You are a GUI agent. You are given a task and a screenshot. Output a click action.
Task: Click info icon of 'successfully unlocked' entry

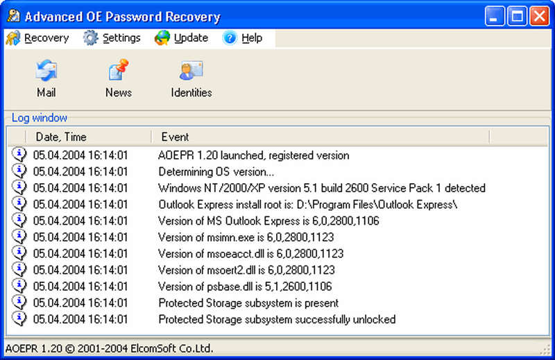coord(19,318)
